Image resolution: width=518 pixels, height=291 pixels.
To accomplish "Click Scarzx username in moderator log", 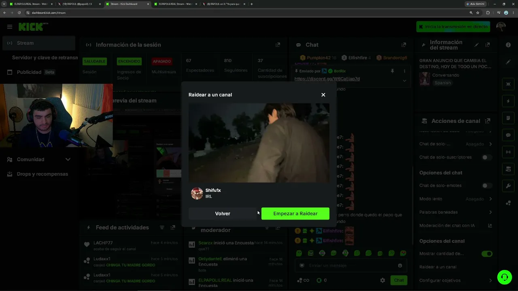I will pos(205,243).
